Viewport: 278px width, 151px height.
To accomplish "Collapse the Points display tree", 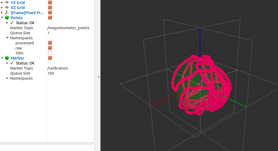I will 2,18.
